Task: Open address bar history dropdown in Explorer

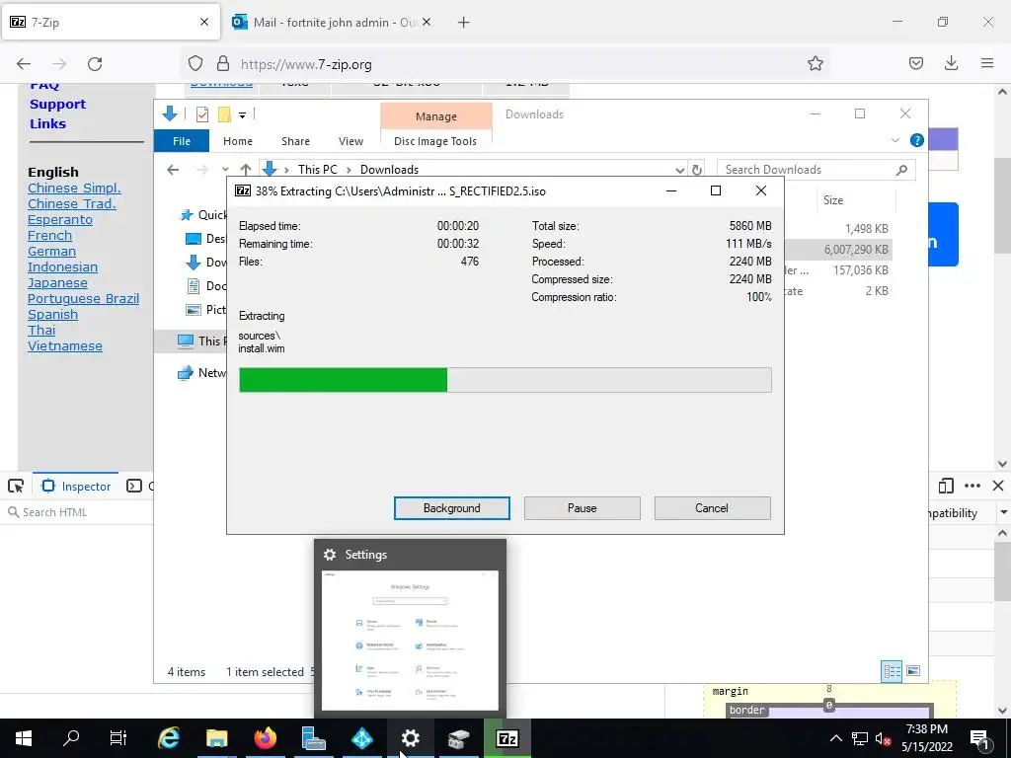Action: 679,170
